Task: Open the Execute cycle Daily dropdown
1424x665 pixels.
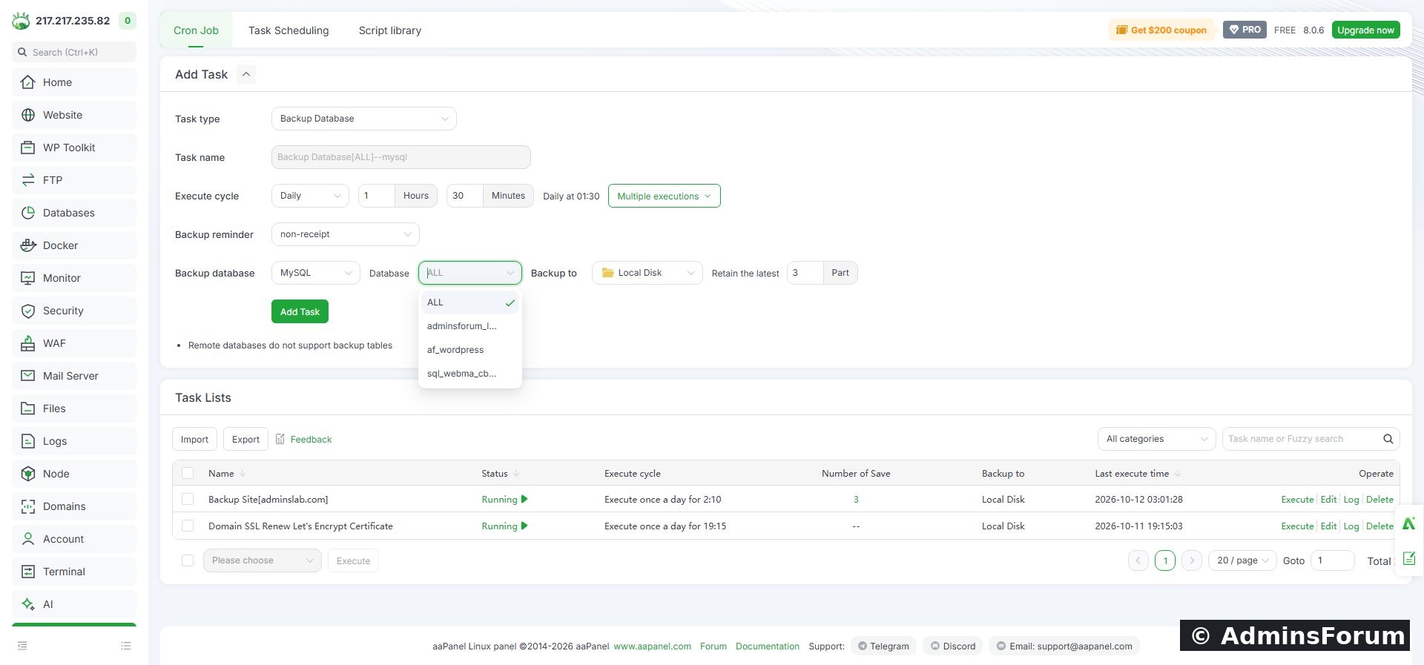Action: [310, 196]
